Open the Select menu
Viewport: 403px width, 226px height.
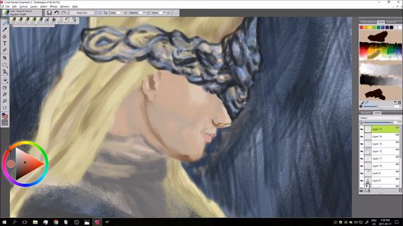tap(43, 6)
